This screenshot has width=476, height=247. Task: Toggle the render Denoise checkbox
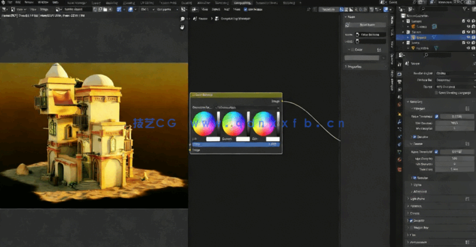point(415,178)
